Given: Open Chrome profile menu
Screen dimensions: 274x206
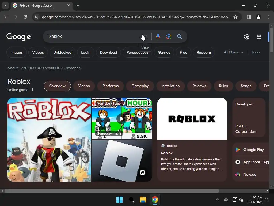Looking at the screenshot, I should point(258,17).
